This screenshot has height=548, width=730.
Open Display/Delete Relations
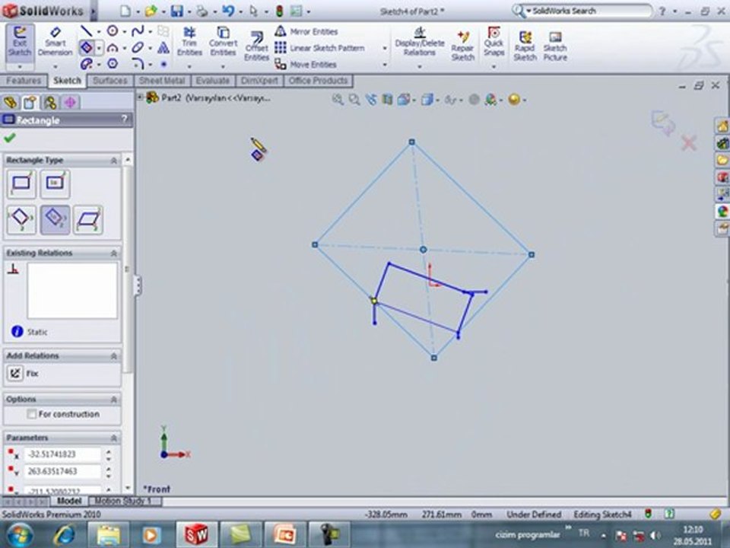420,41
